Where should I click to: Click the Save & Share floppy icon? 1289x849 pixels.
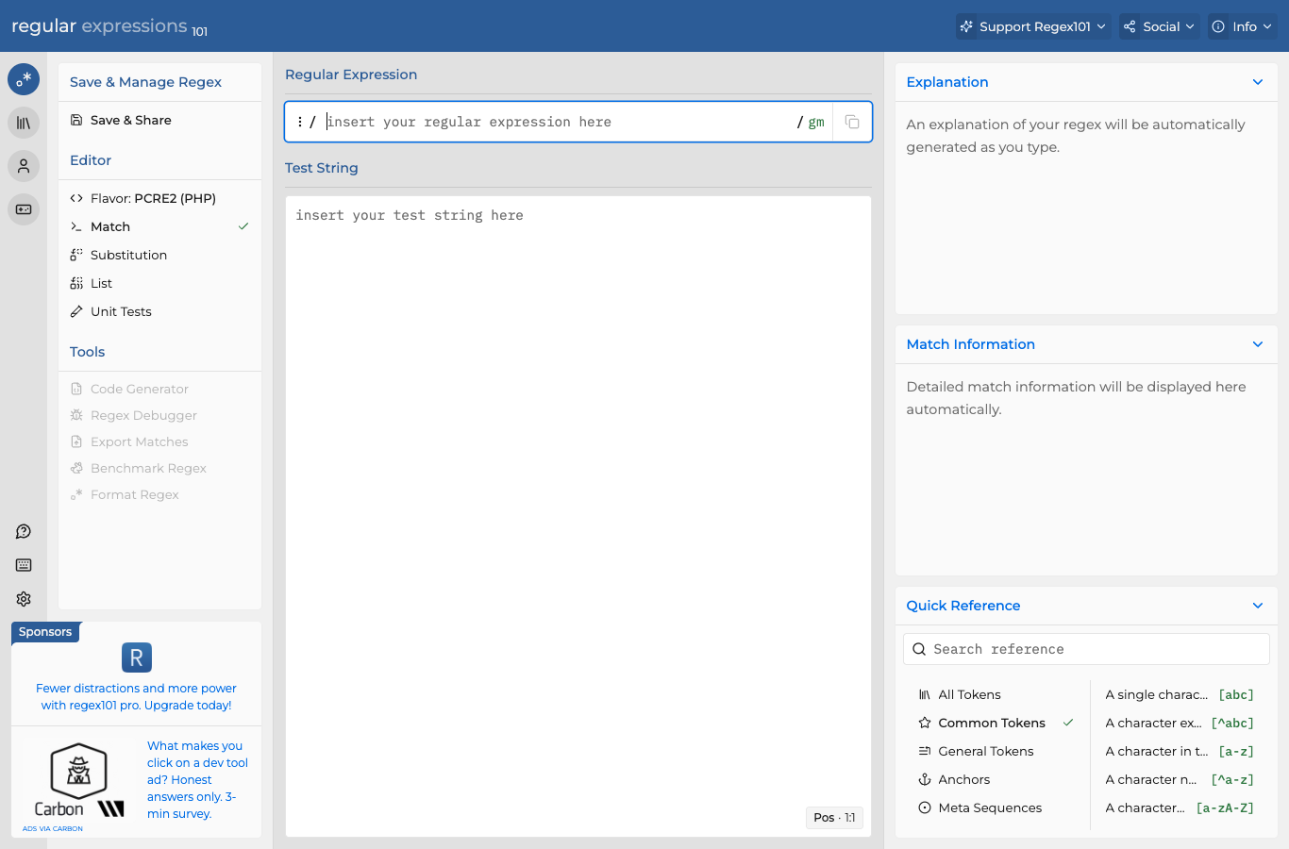(76, 120)
